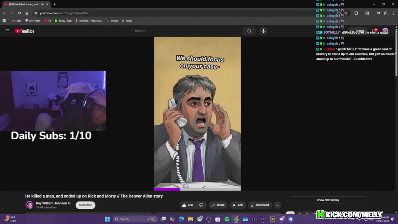Open the Melly | Kick bookmark
This screenshot has height=224, width=398.
coord(63,21)
